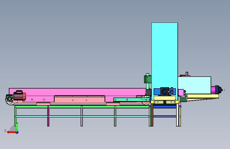230x149 pixels.
Task: Select the magenta frame leg
Action: tap(48, 116)
